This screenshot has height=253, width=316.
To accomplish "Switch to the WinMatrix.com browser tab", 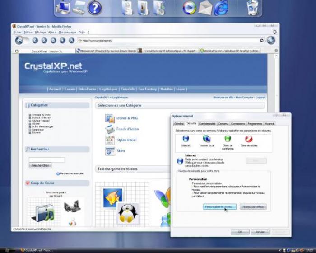I will pyautogui.click(x=229, y=51).
